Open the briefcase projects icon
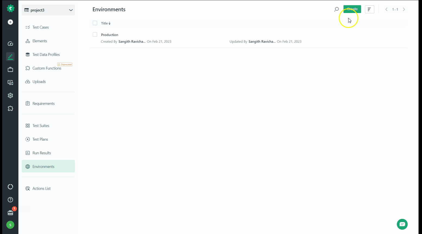 coord(10,70)
